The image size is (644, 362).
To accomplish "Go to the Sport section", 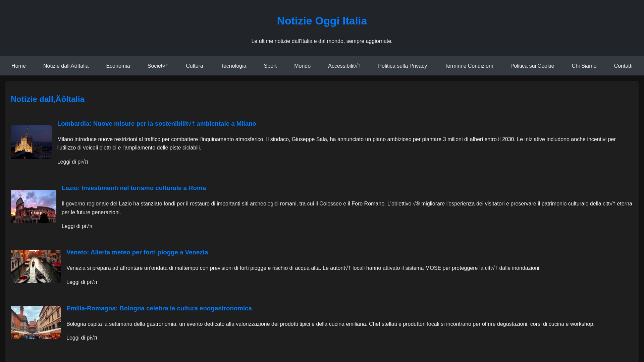I will point(270,66).
